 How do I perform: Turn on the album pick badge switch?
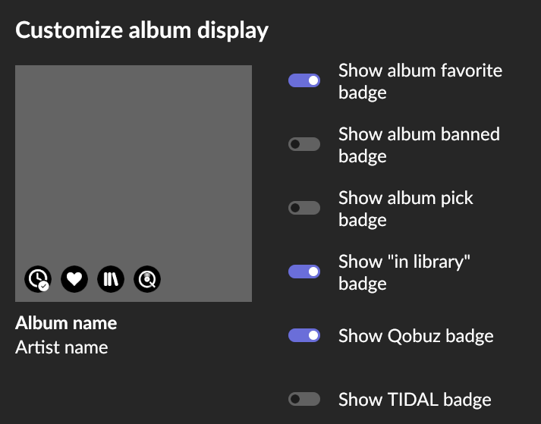[x=304, y=208]
